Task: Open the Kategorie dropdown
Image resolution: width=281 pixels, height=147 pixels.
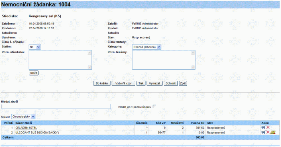Action: 147,47
